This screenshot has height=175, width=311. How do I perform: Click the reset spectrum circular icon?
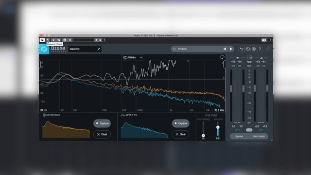click(223, 57)
